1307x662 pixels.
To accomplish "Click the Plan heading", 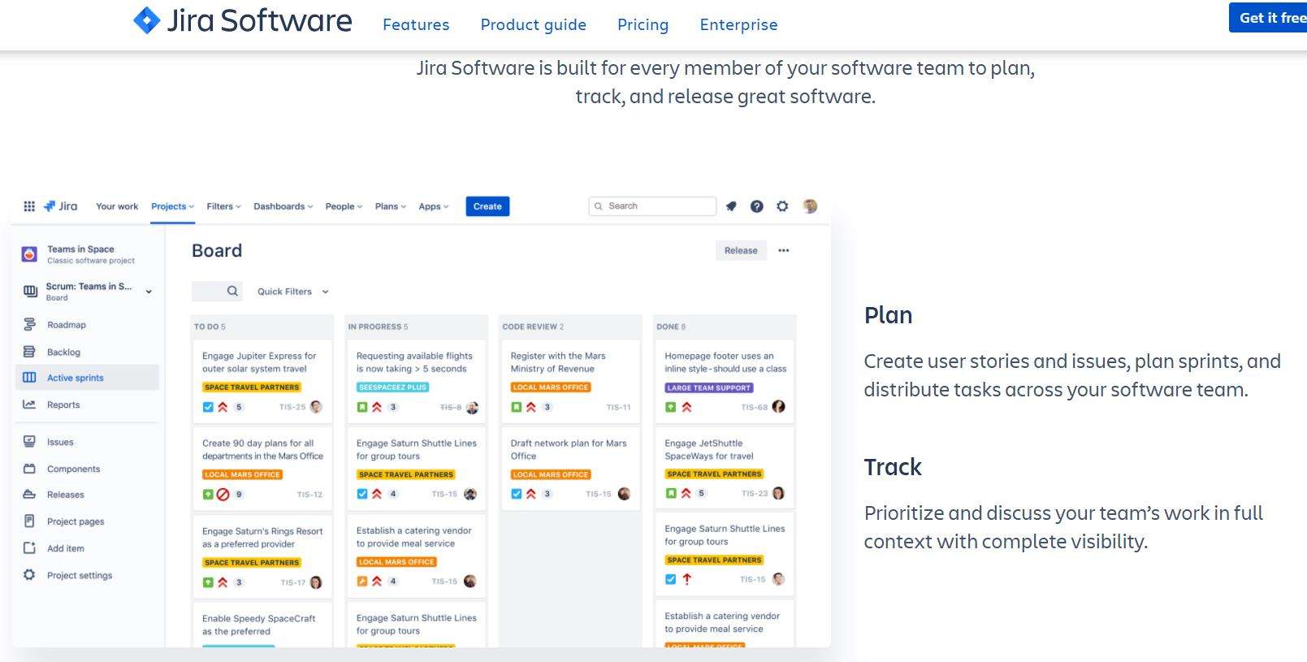I will pyautogui.click(x=888, y=315).
